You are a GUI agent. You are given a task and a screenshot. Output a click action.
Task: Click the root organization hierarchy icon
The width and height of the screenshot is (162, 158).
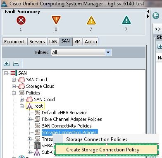29,106
